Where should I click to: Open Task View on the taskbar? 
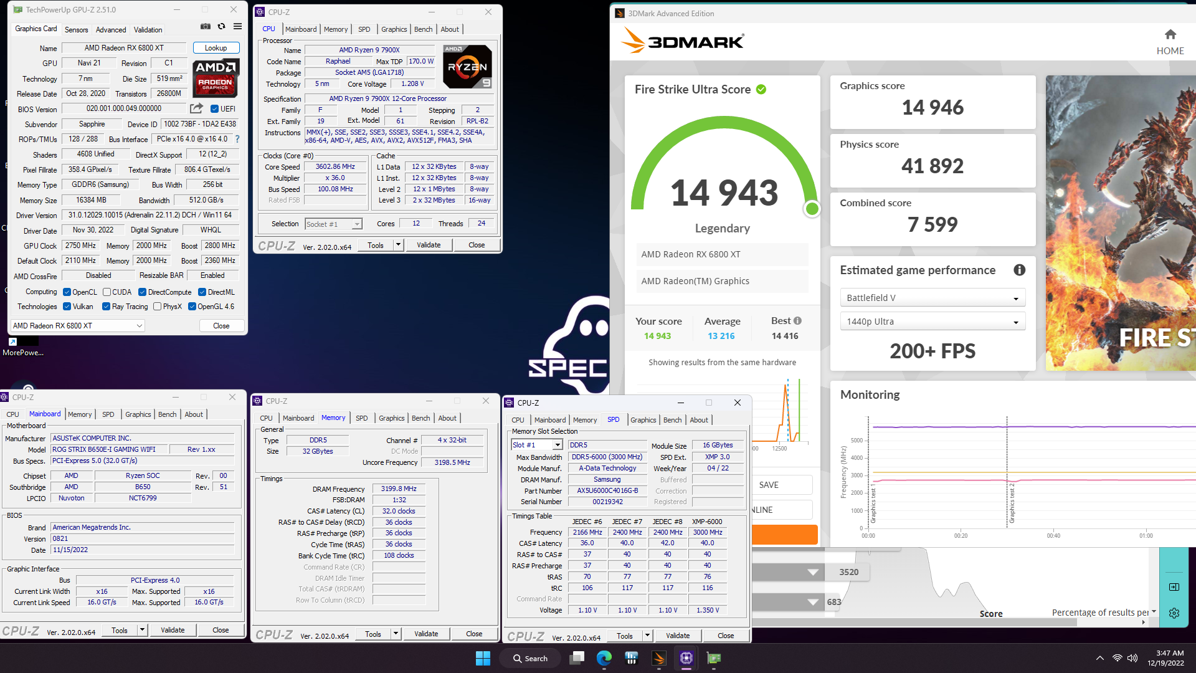coord(577,658)
